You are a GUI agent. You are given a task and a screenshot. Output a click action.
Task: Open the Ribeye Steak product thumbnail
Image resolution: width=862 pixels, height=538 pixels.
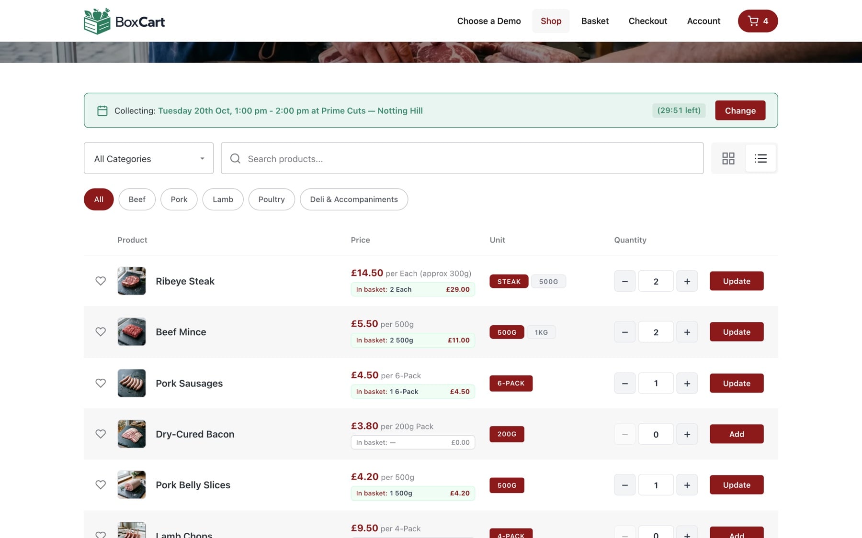[x=132, y=281]
